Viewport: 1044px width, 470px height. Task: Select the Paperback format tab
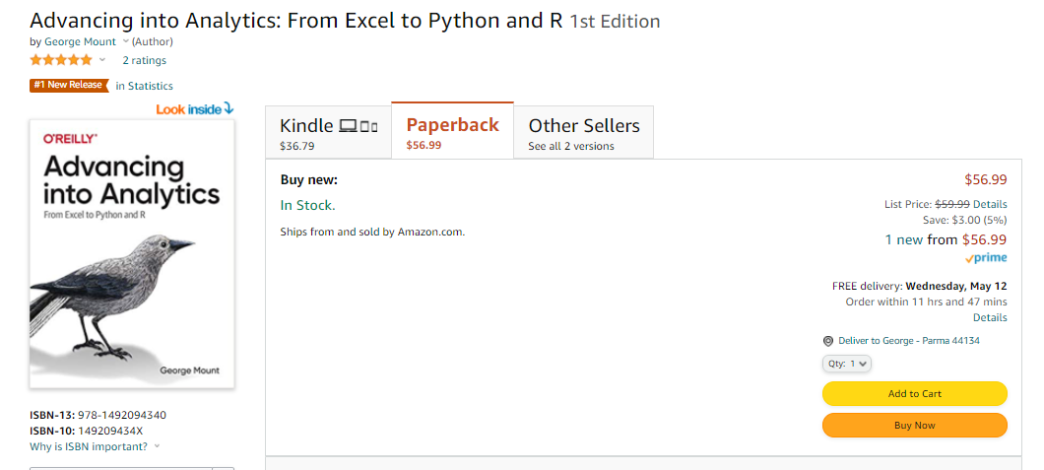tap(452, 132)
